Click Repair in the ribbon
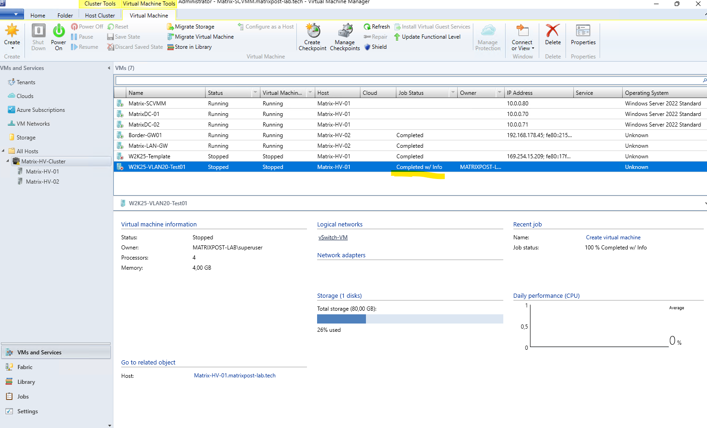Screen dimensions: 707x428 (x=376, y=37)
